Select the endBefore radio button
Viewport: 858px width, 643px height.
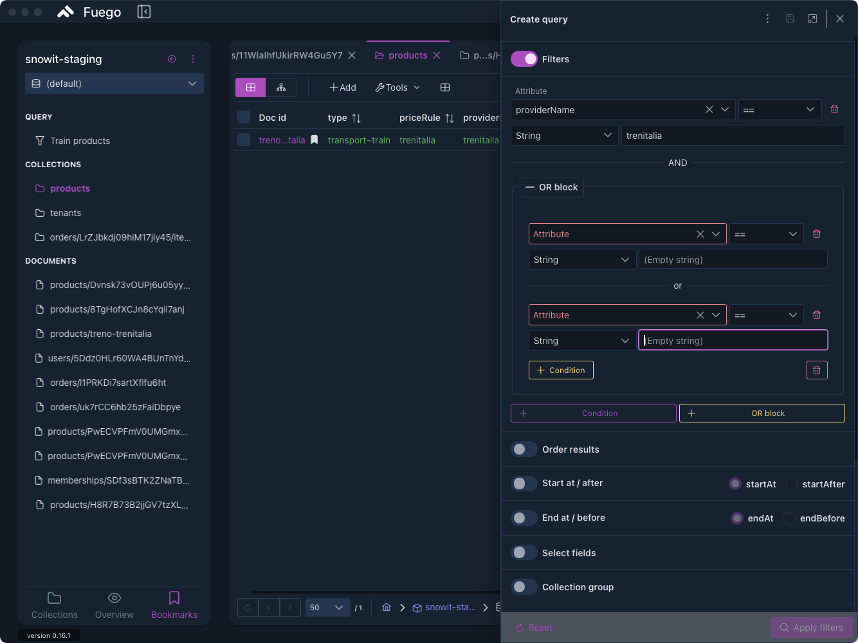click(x=789, y=518)
